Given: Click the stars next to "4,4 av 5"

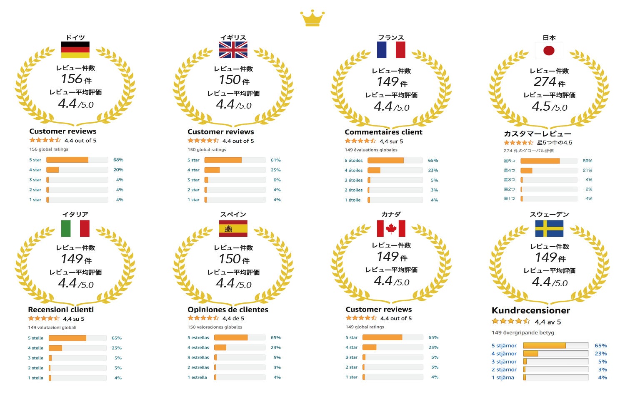Looking at the screenshot, I should (511, 321).
